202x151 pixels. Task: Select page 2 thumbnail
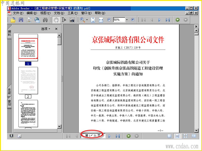(28, 81)
